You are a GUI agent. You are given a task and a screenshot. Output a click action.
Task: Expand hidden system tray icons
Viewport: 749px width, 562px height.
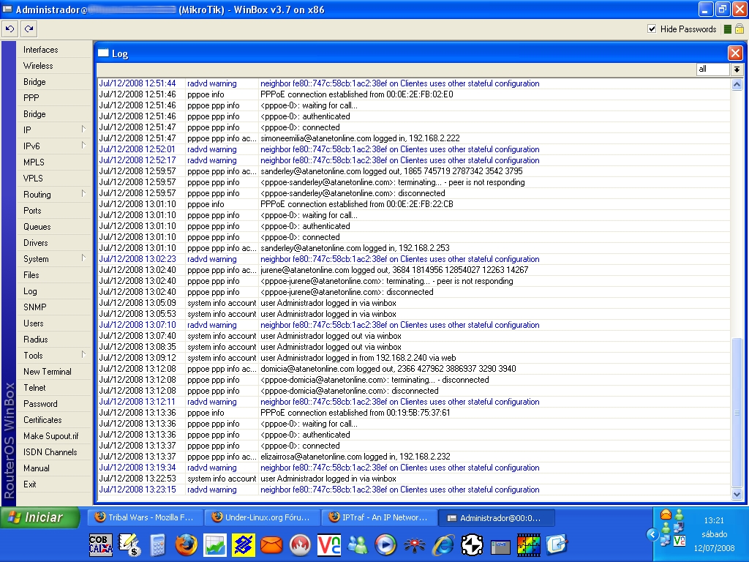(652, 533)
